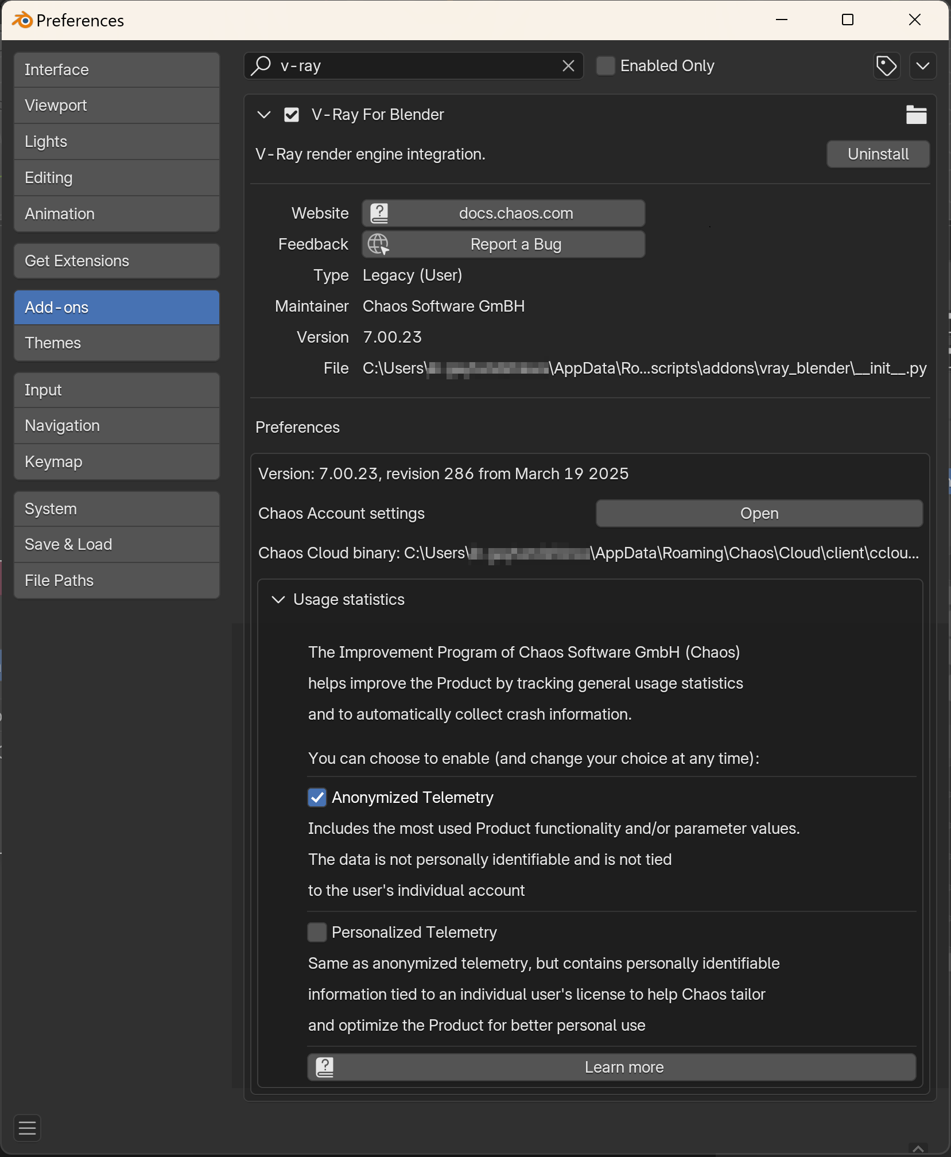Select the Navigation tab

(x=117, y=426)
